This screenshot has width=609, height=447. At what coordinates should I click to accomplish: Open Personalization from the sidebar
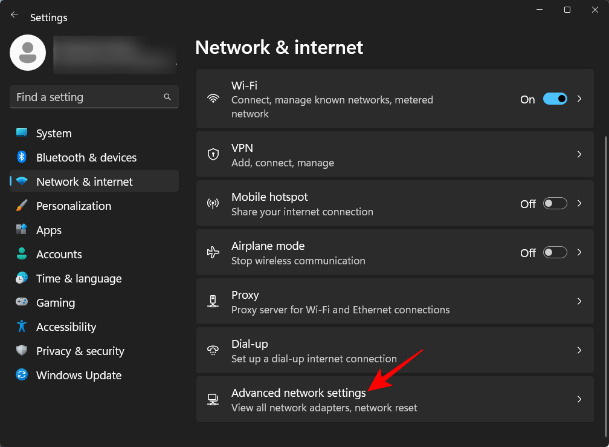(x=73, y=206)
